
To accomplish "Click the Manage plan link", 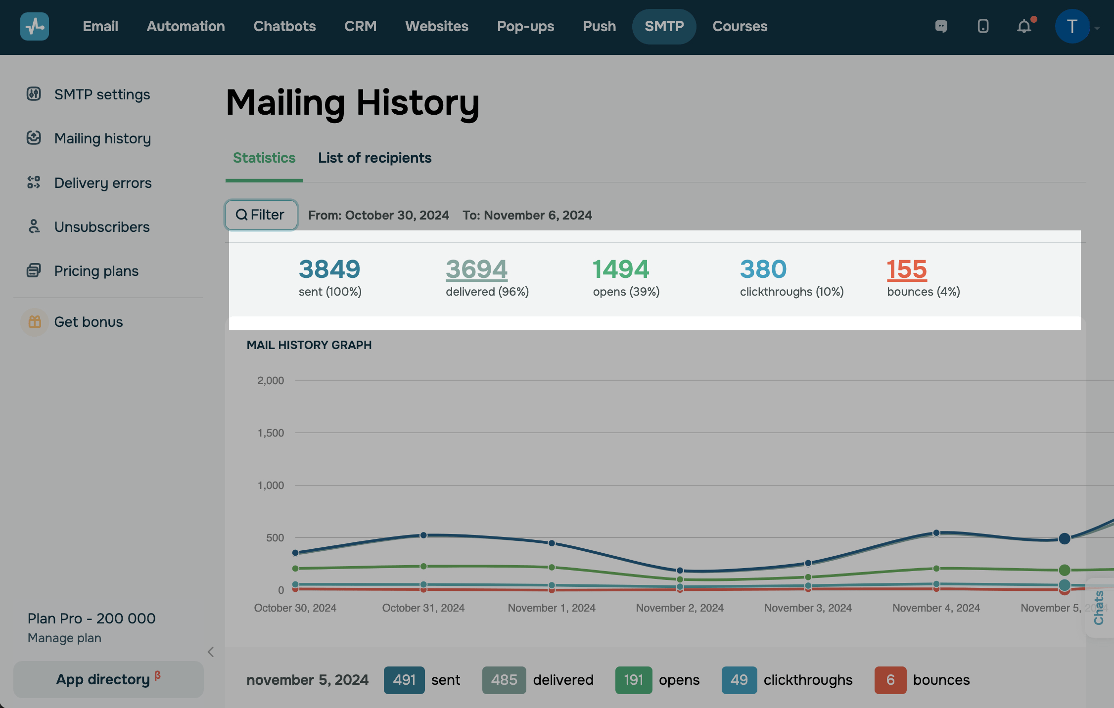I will point(64,638).
